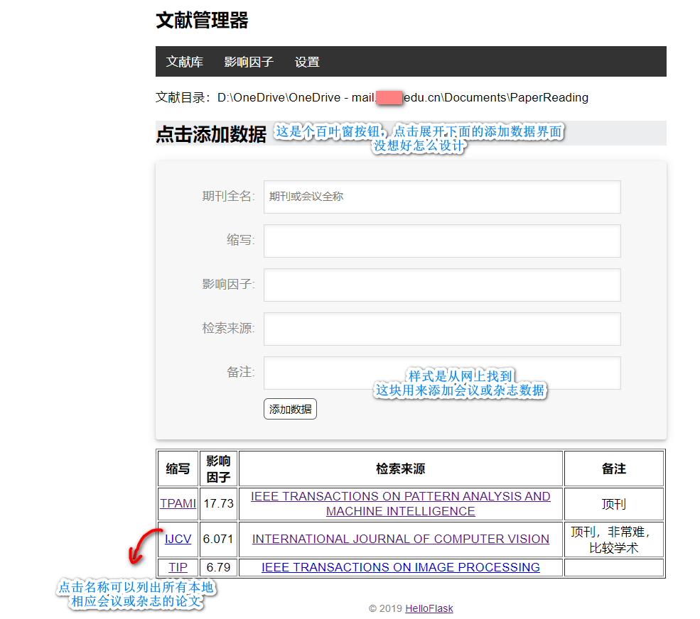700x619 pixels.
Task: Click the 检索来源 text field
Action: pos(441,329)
